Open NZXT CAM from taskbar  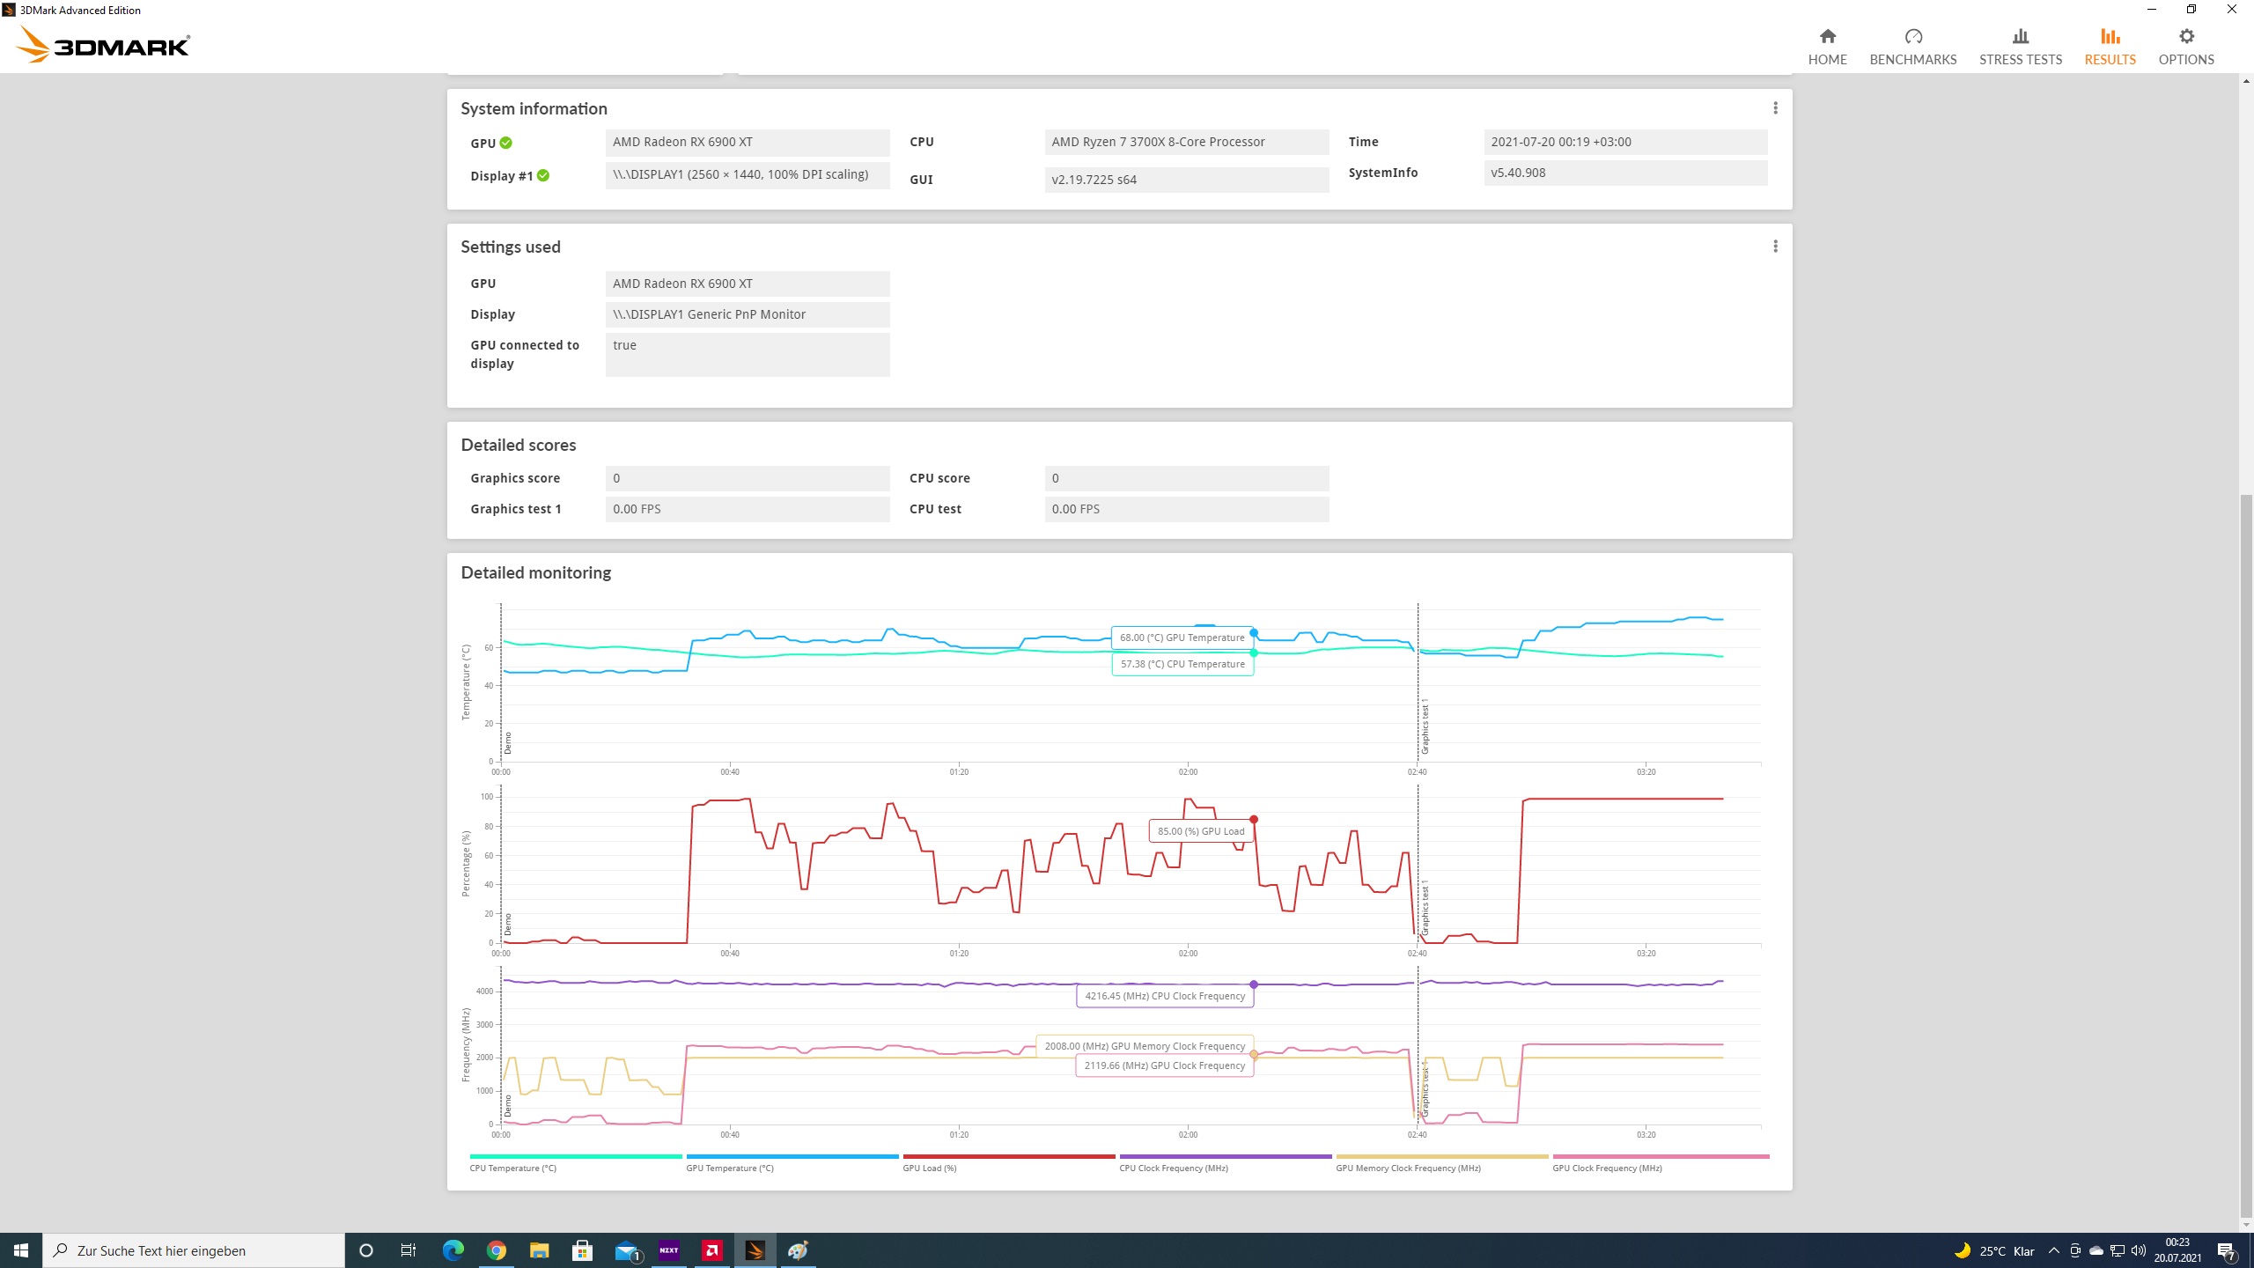click(x=668, y=1250)
